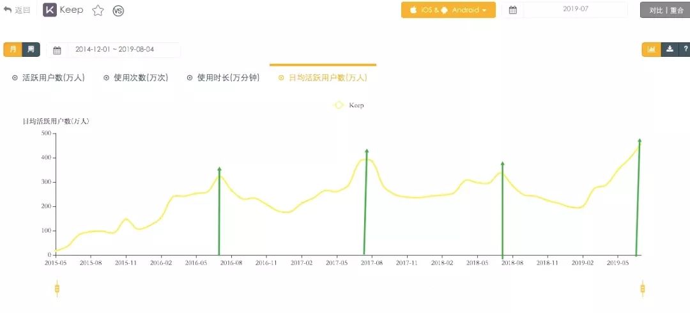
Task: Click the Keep app logo icon
Action: pos(50,10)
